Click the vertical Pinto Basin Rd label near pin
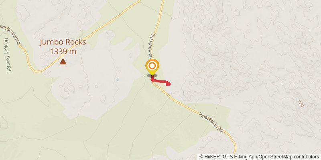Image resolution: width=321 pixels, height=160 pixels. 151,46
